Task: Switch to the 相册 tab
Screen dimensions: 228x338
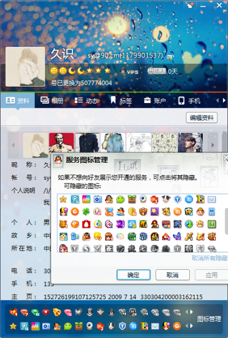Action: (x=52, y=100)
